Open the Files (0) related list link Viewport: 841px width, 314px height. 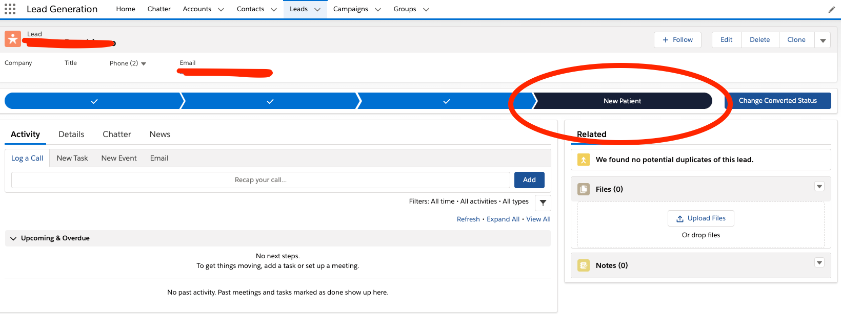click(x=609, y=189)
